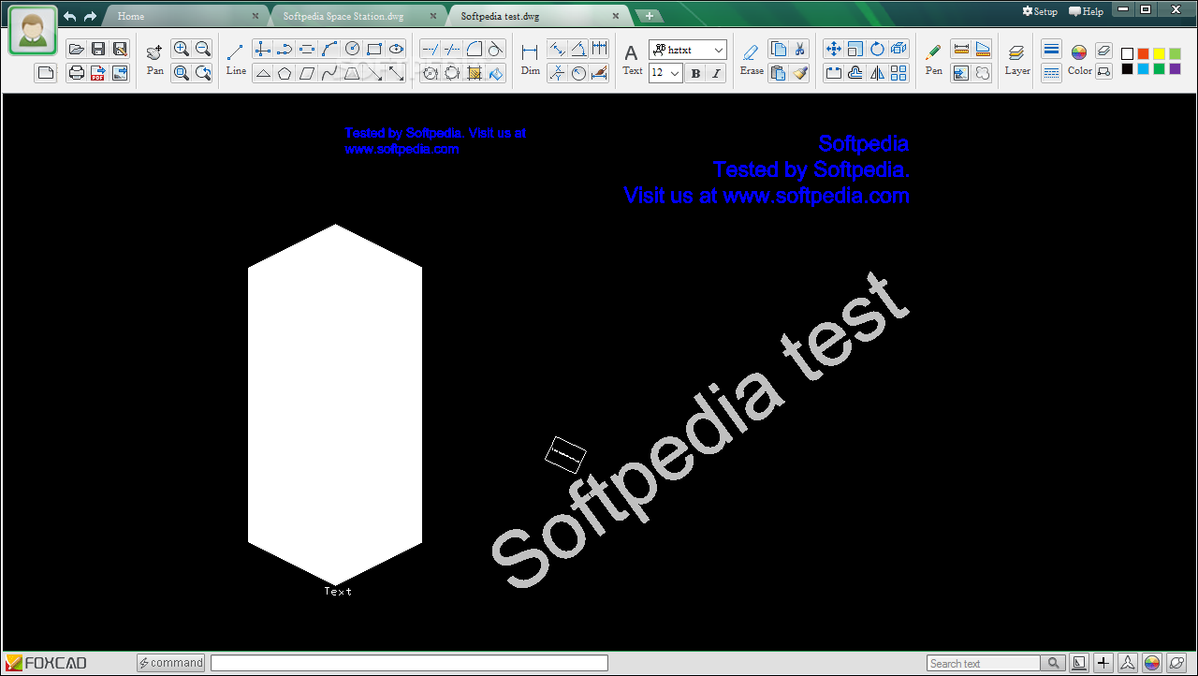Screen dimensions: 1198x676
Task: Click the command button
Action: tap(170, 663)
